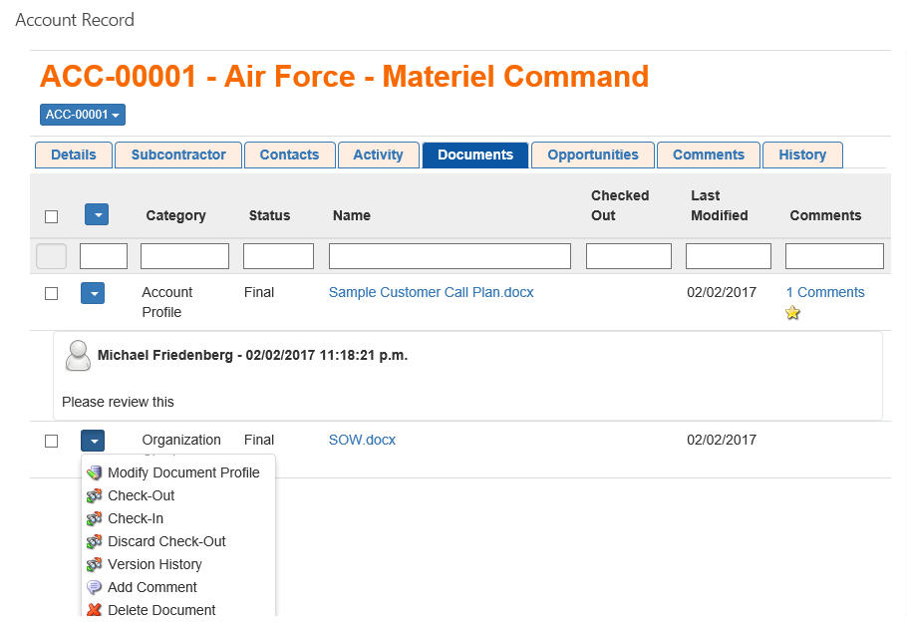Image resolution: width=907 pixels, height=624 pixels.
Task: Open actions dropdown for Account Profile row
Action: 92,293
